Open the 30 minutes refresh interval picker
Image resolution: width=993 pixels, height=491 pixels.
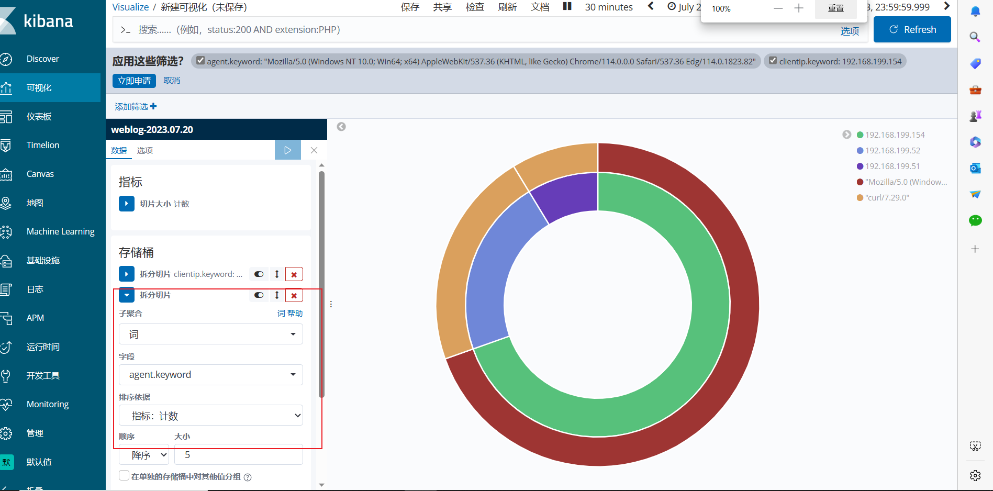click(x=609, y=7)
